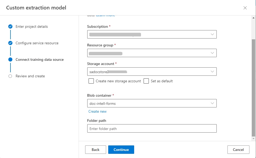
Task: Click the Blob container chevron arrow
Action: pos(212,103)
